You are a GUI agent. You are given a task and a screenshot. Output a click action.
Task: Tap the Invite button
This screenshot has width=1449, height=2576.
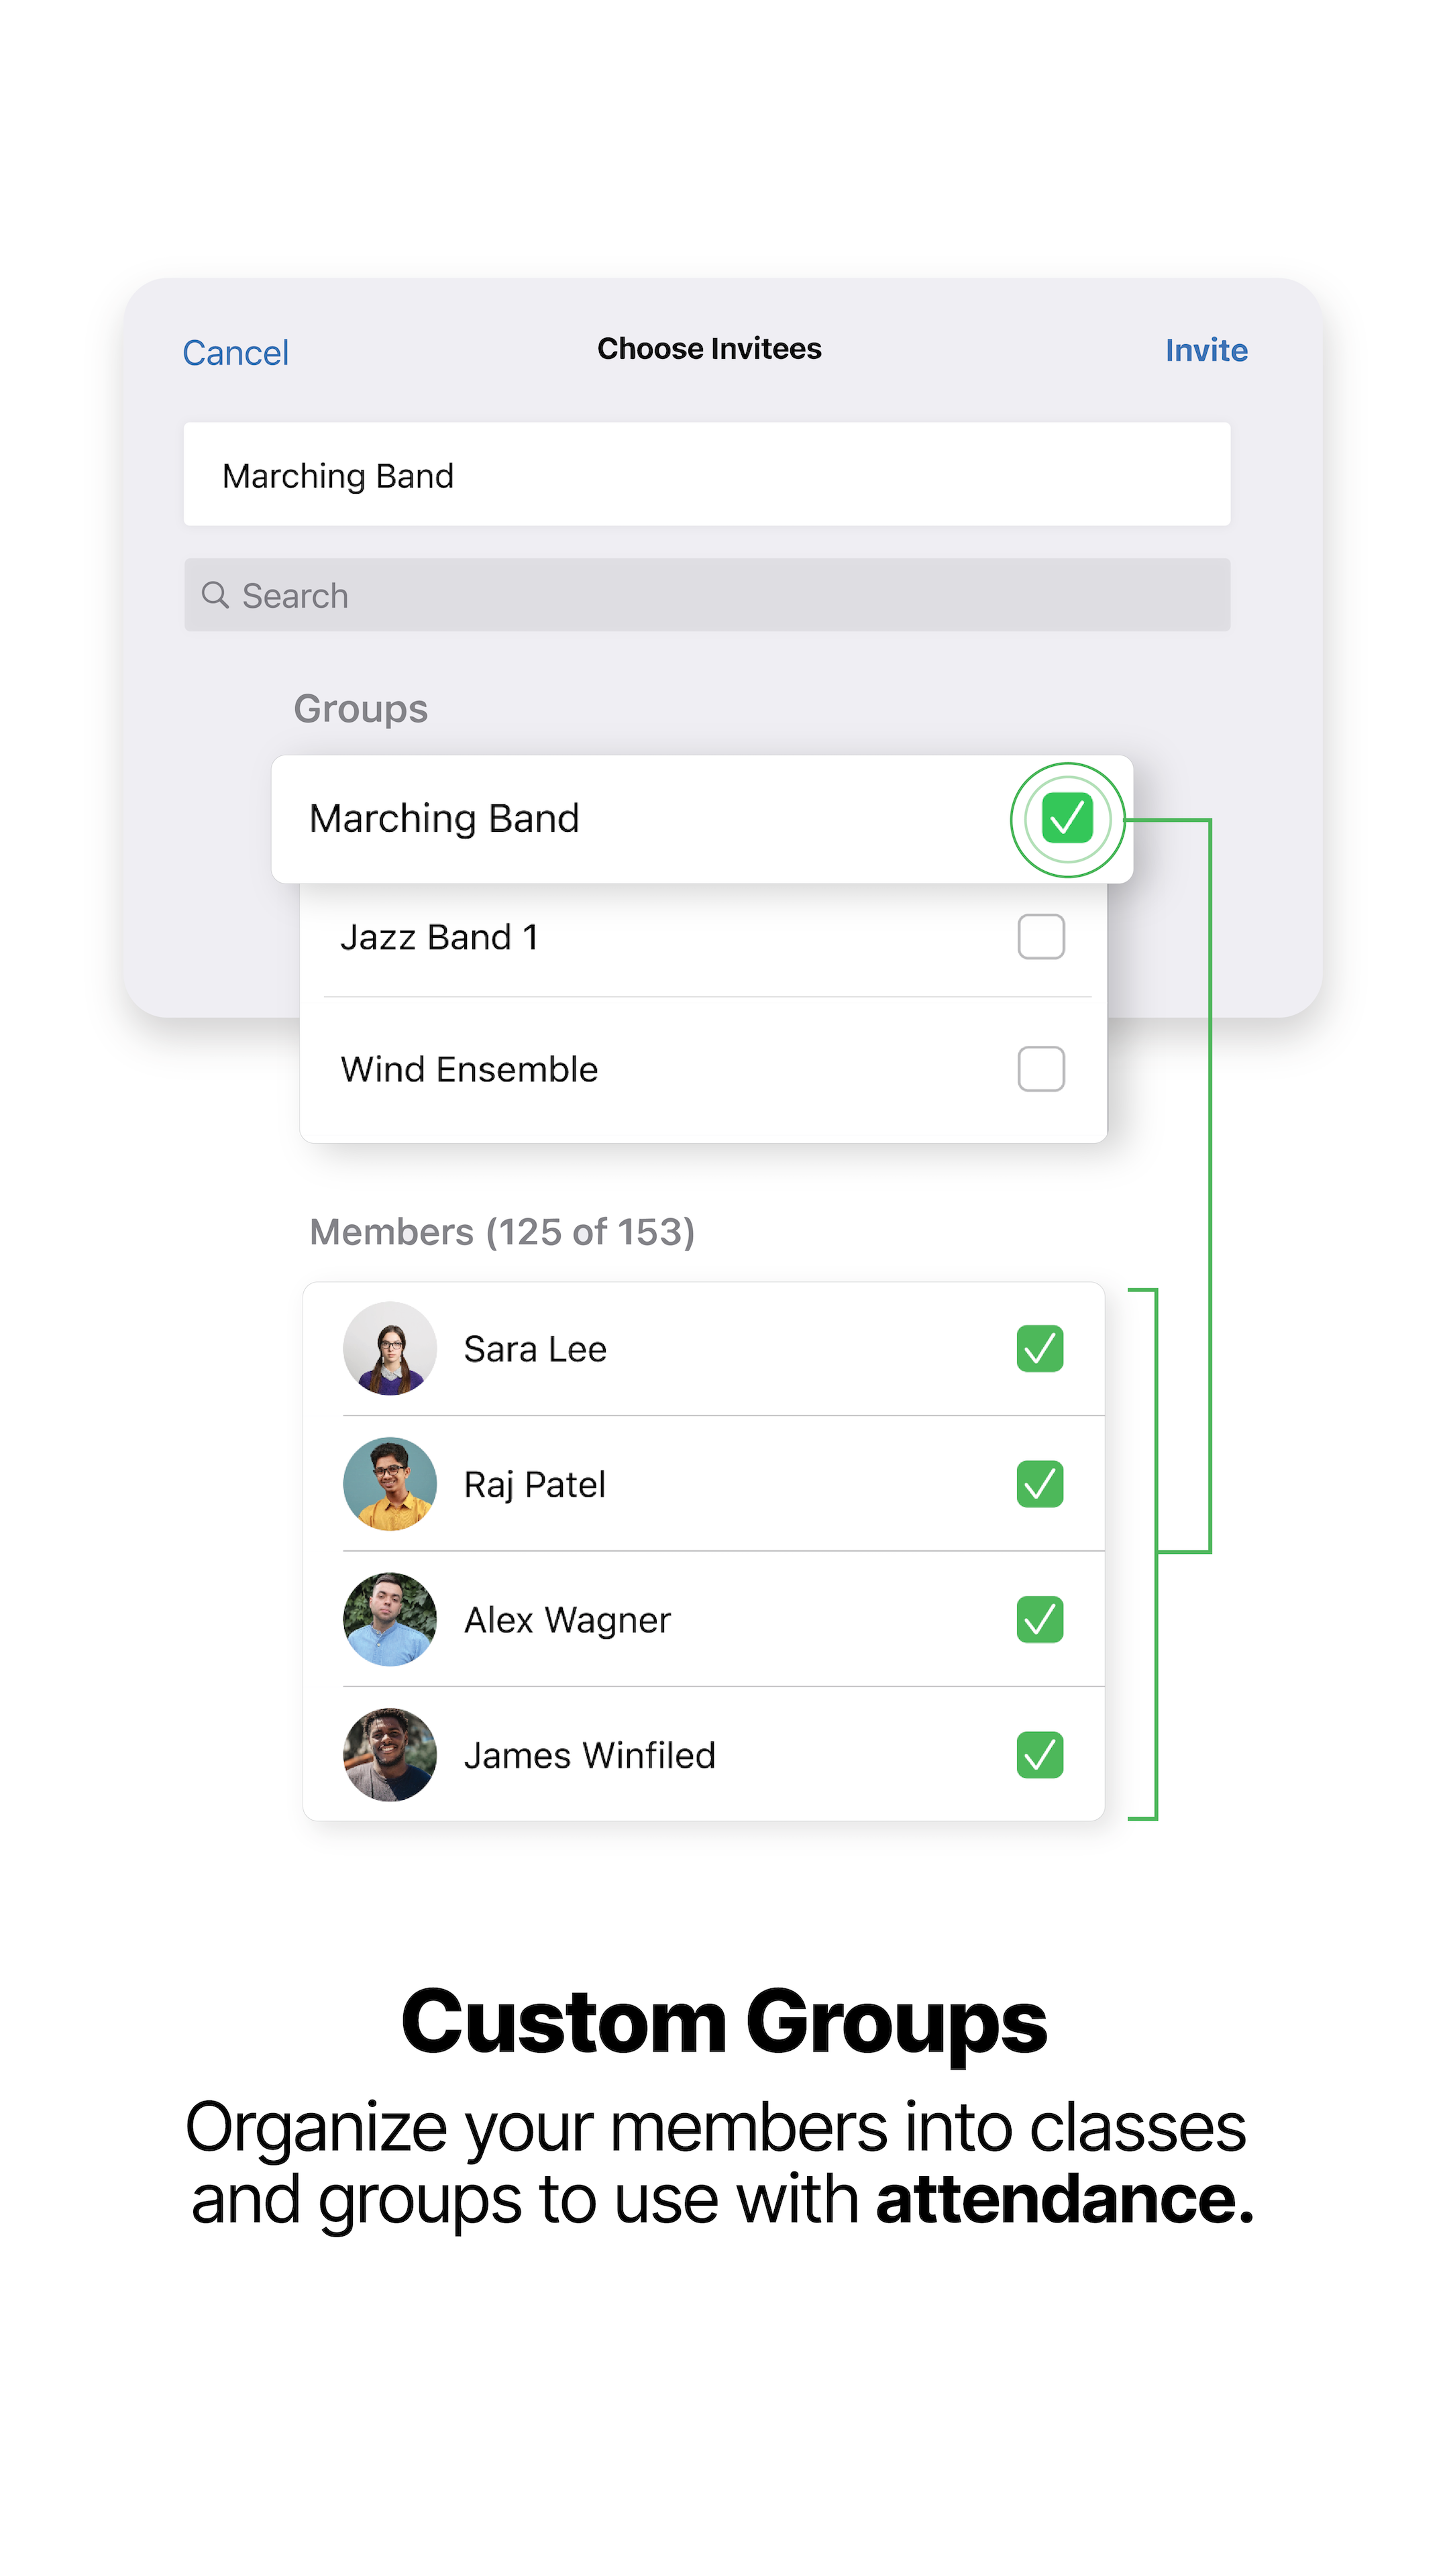[x=1206, y=351]
